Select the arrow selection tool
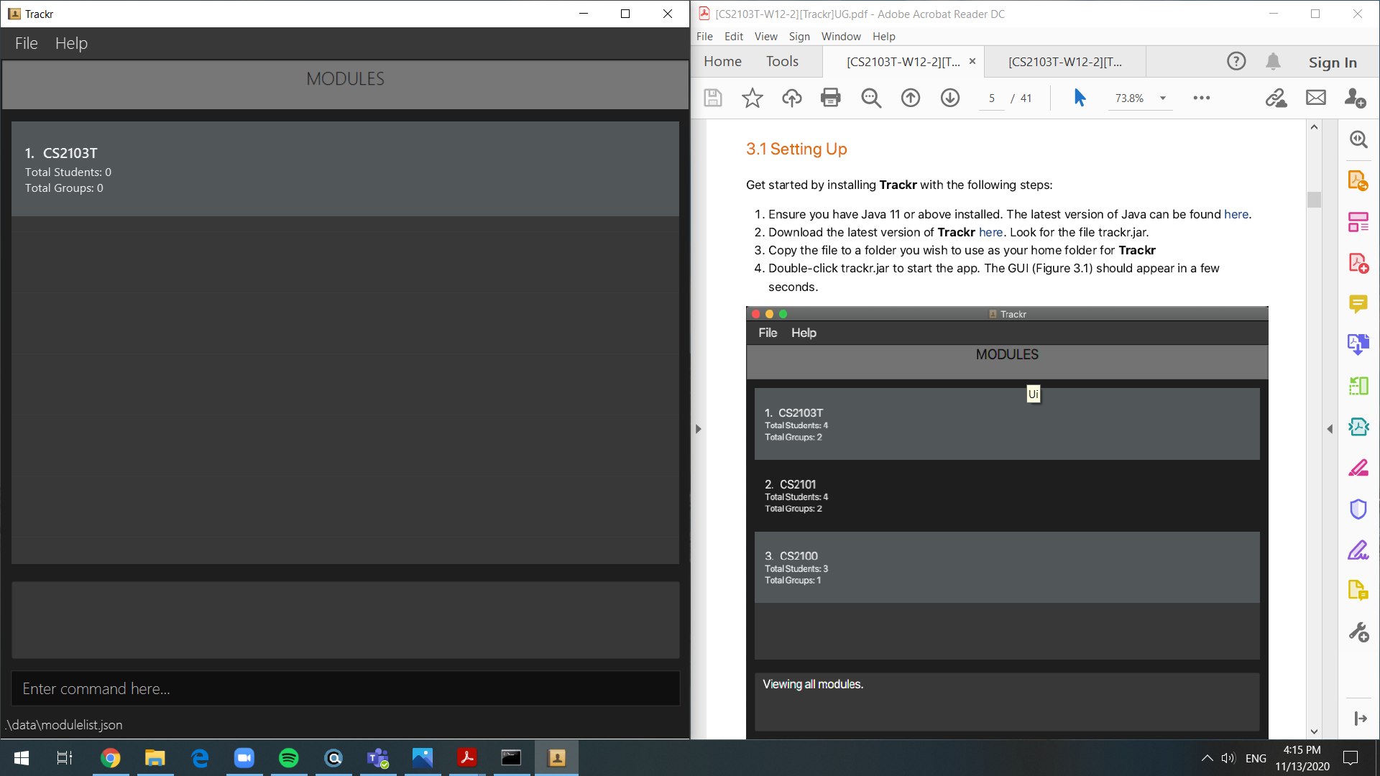The height and width of the screenshot is (776, 1380). click(1080, 98)
